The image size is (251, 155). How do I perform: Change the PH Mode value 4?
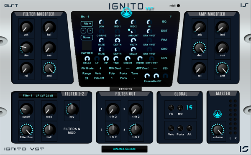point(100,69)
